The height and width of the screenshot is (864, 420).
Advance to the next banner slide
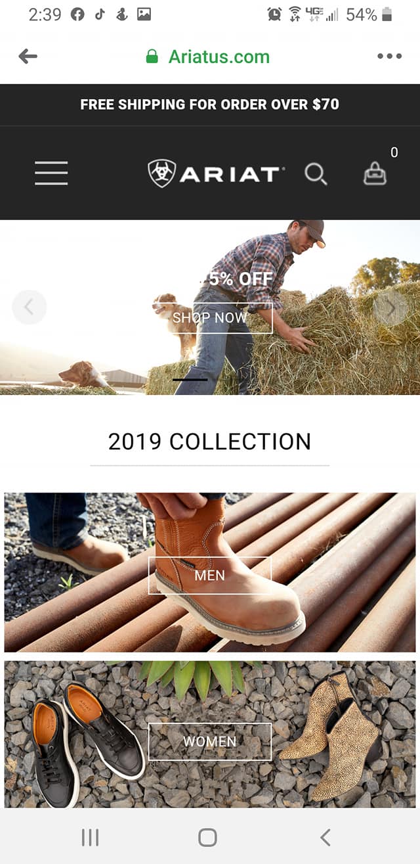pyautogui.click(x=390, y=307)
